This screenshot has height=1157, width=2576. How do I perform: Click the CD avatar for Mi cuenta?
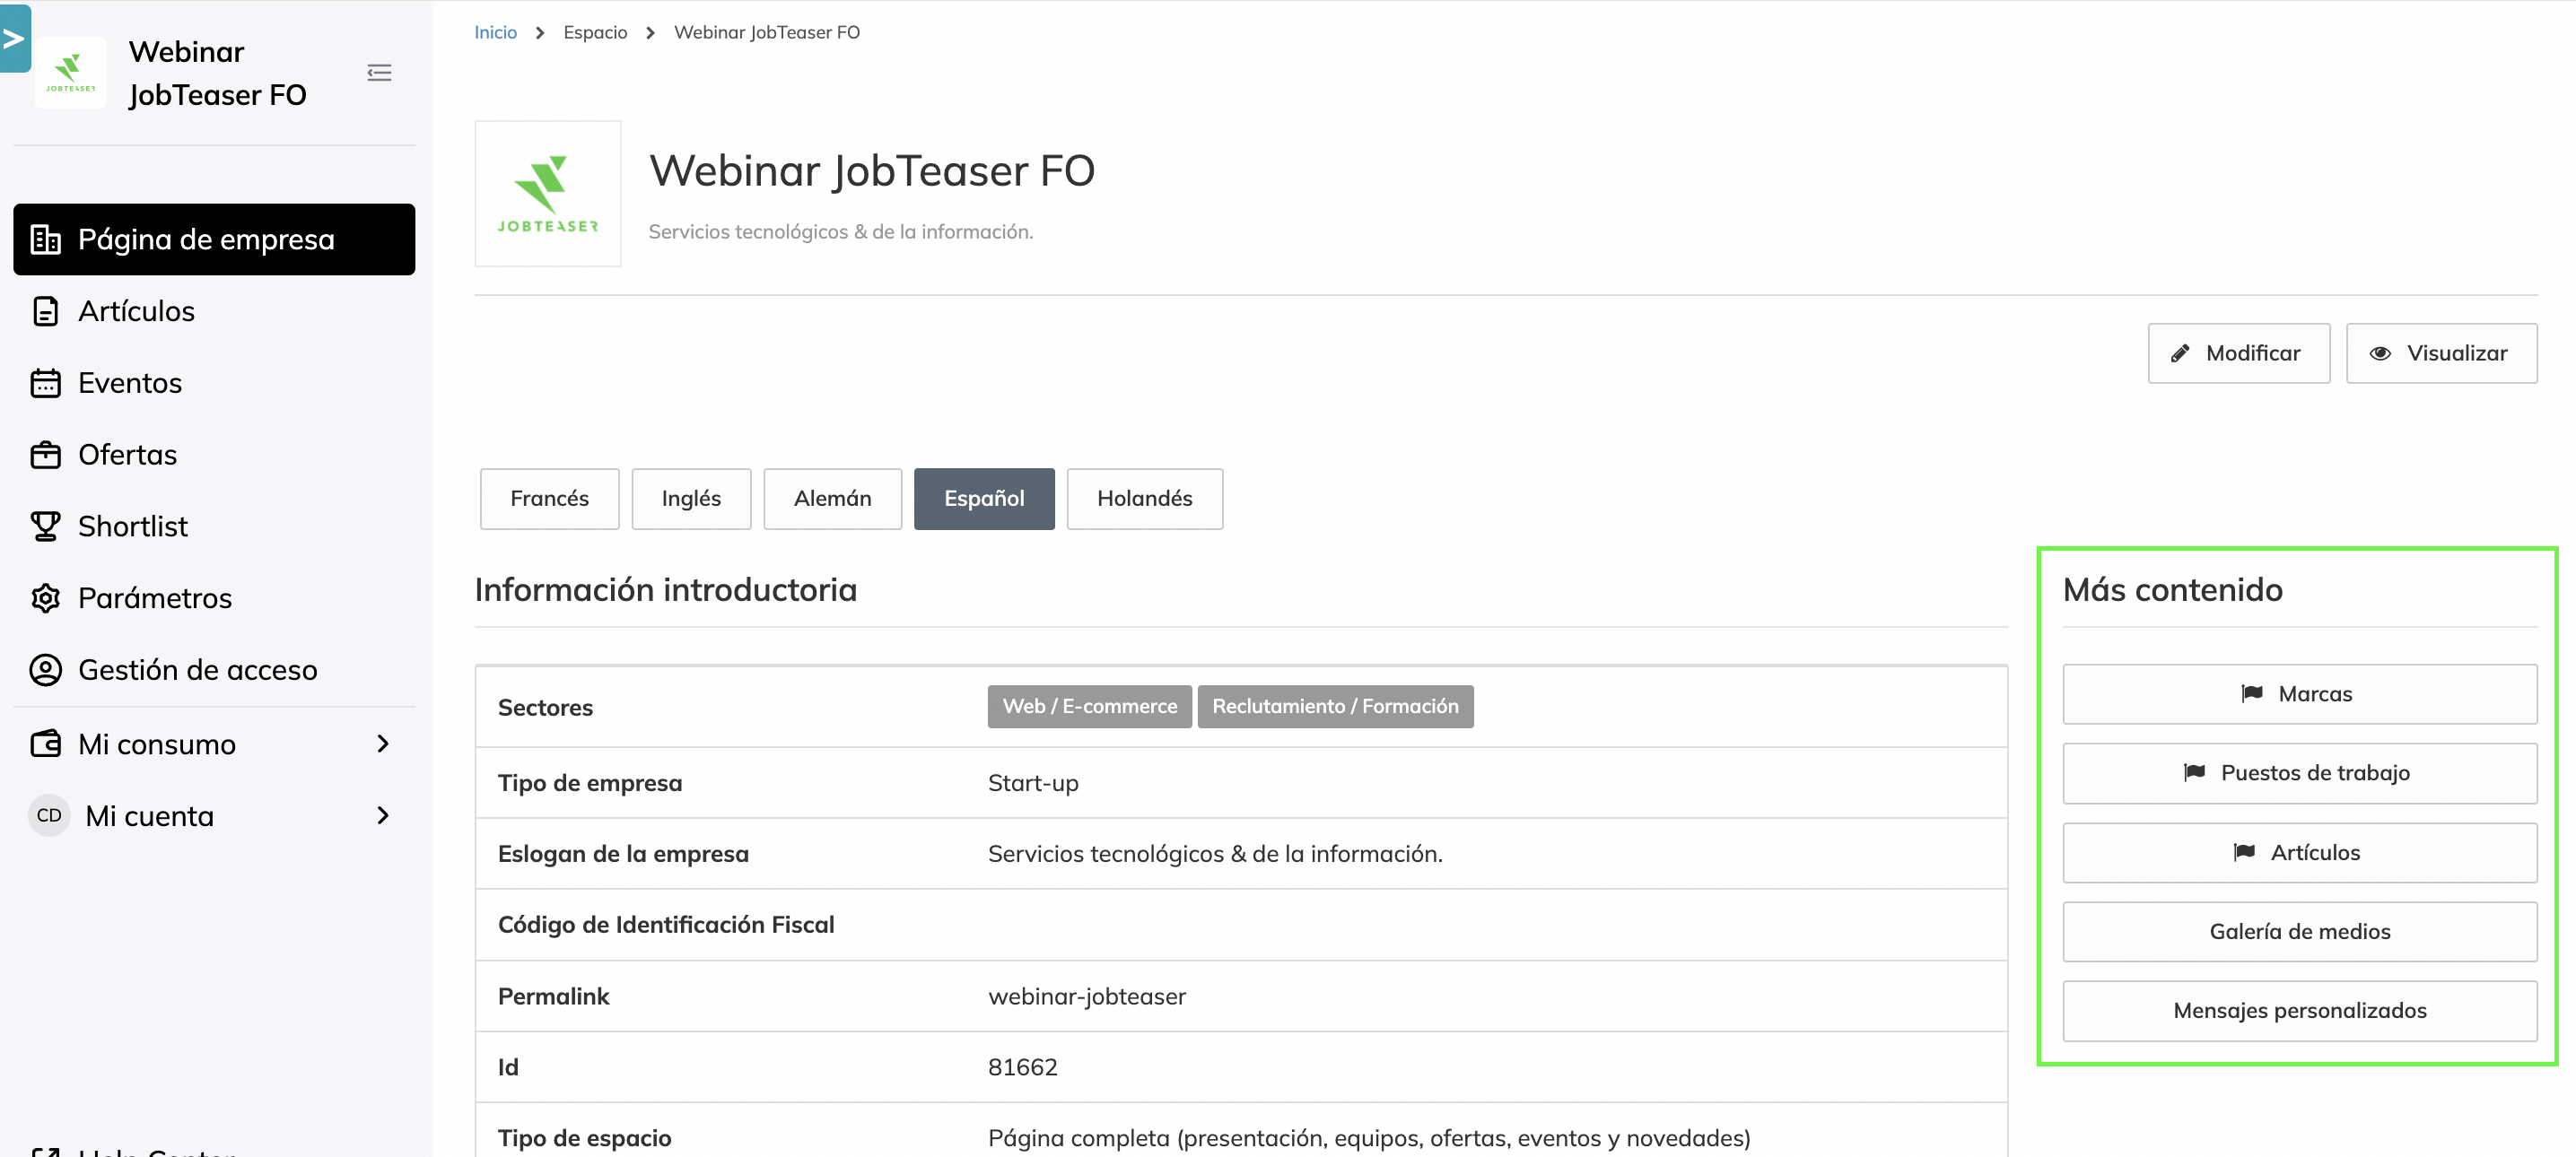[x=49, y=816]
